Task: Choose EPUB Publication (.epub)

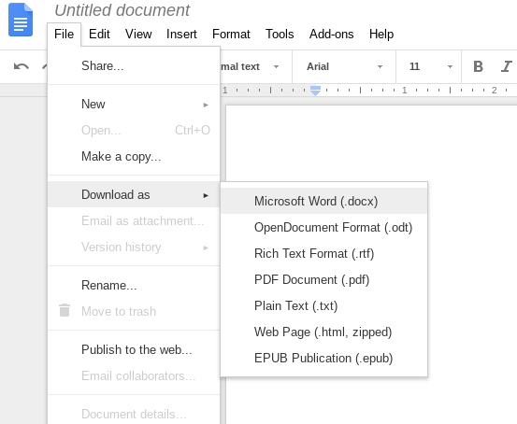Action: pos(324,358)
